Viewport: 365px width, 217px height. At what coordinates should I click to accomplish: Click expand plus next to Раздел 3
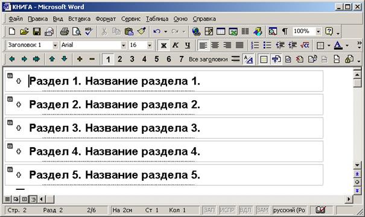point(19,128)
